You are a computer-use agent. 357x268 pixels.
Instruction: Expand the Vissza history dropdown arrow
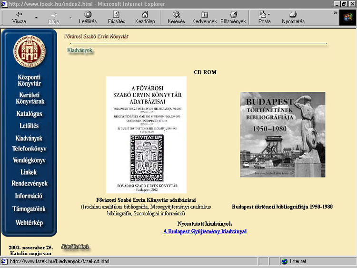point(36,18)
